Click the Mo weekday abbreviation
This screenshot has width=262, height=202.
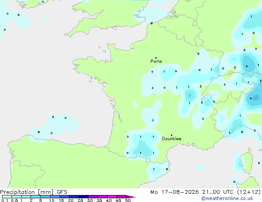pyautogui.click(x=154, y=192)
